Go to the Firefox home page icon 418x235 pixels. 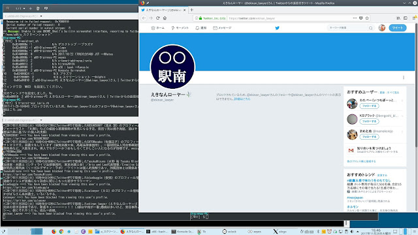point(165,18)
